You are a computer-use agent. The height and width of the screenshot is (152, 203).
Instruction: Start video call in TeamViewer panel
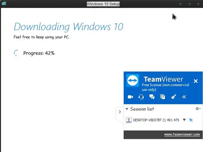tap(130, 97)
